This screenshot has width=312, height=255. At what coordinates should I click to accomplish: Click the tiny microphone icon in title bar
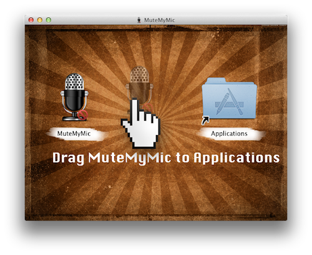139,20
